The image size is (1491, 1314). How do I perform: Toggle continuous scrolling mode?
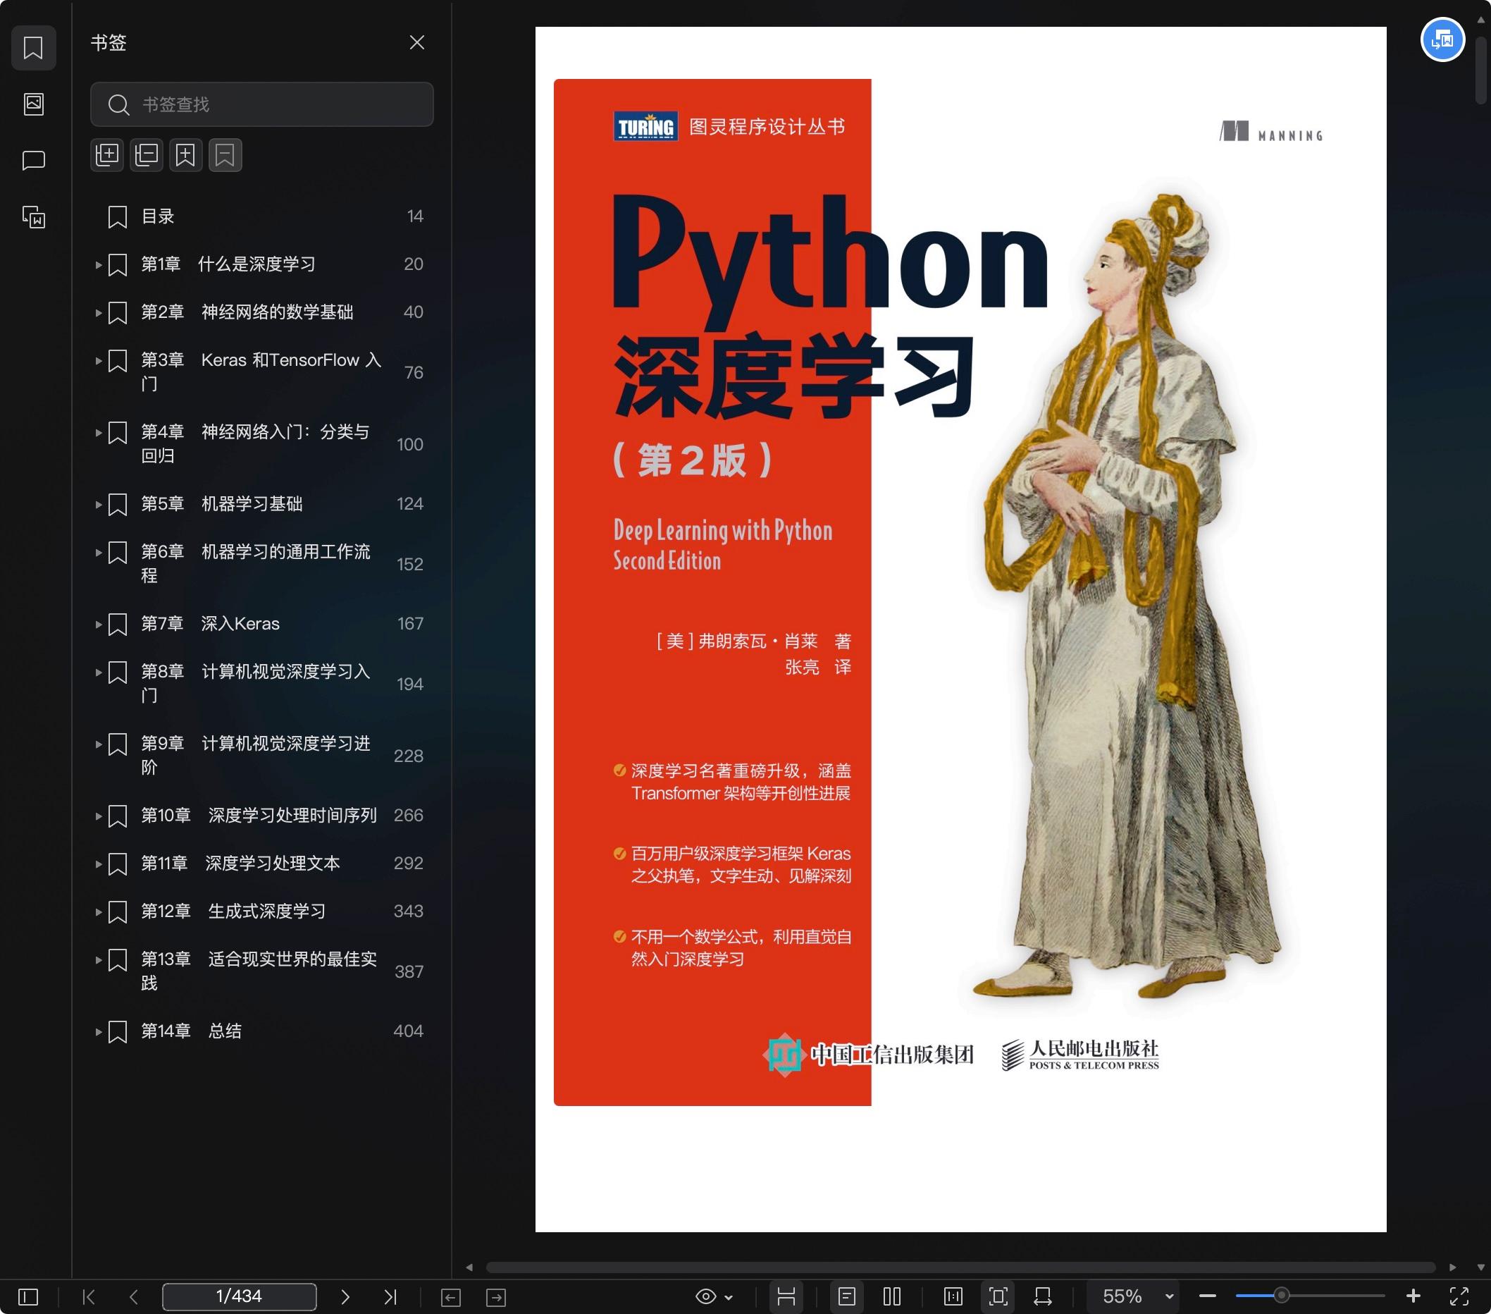tap(786, 1296)
